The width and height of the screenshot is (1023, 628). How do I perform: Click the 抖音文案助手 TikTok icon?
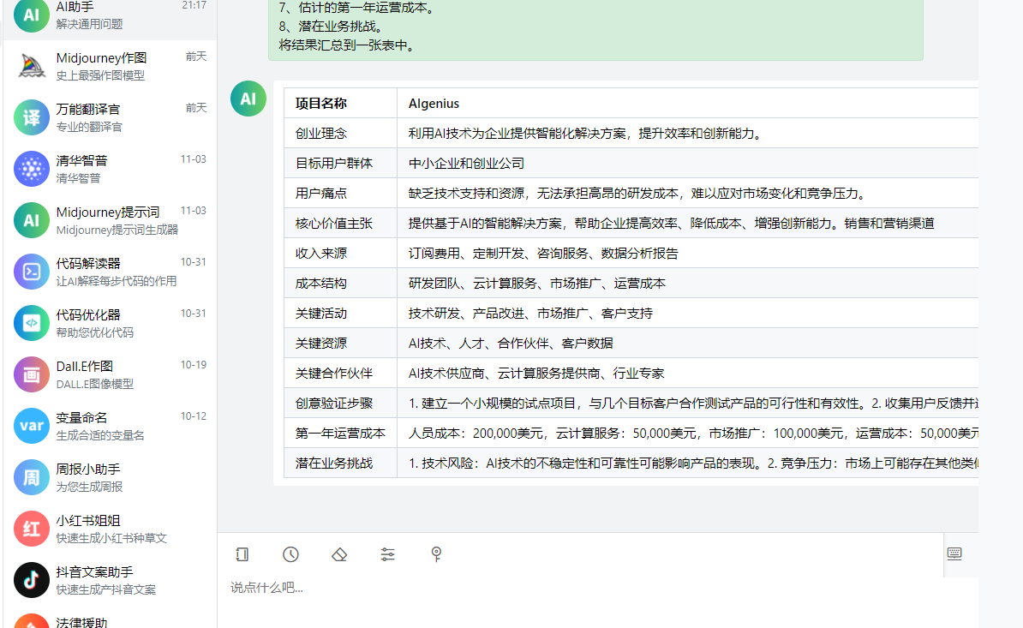click(x=32, y=580)
